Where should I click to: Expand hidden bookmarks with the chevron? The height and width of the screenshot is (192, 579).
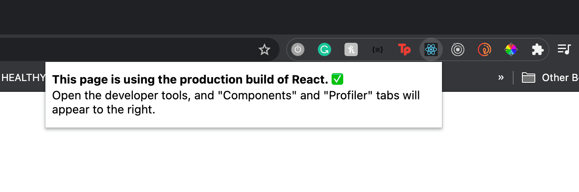[x=501, y=78]
